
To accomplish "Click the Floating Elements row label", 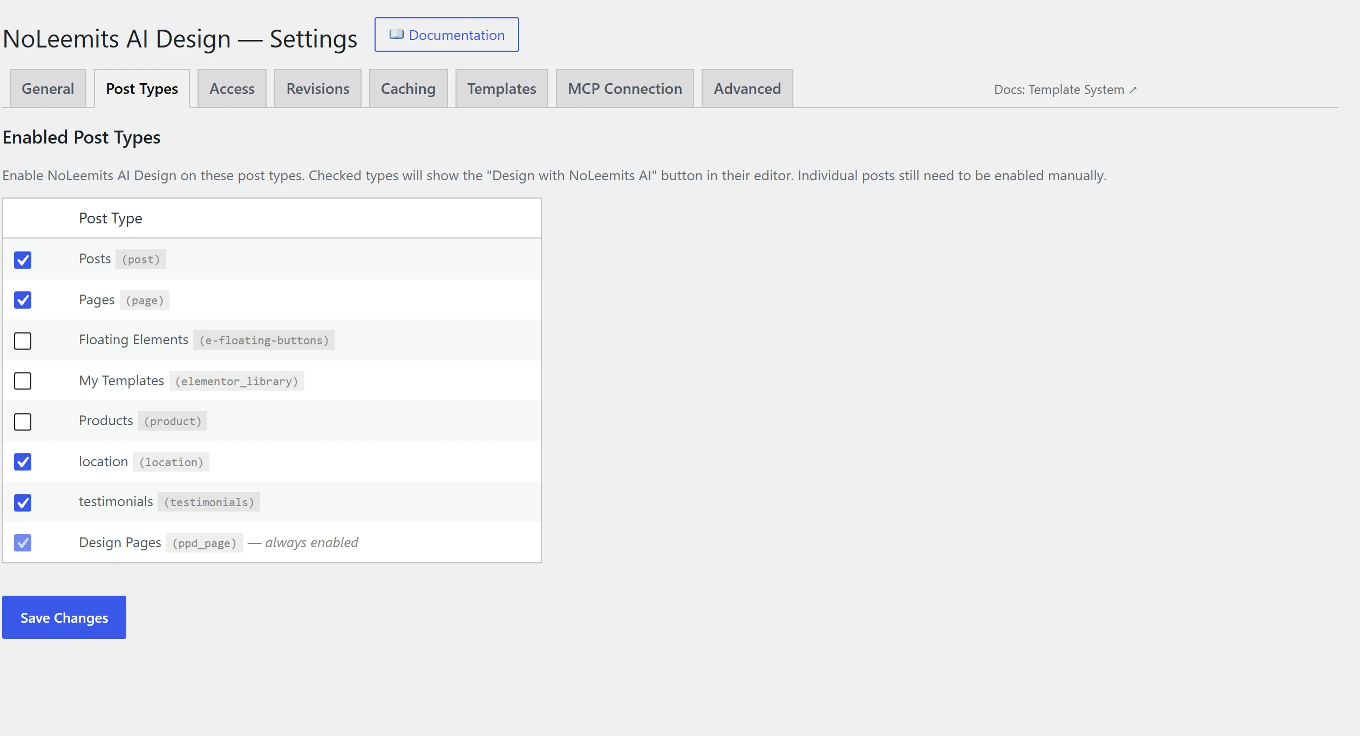I will coord(134,340).
